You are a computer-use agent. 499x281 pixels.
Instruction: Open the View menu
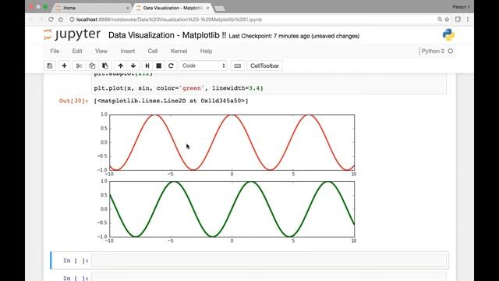pyautogui.click(x=101, y=51)
